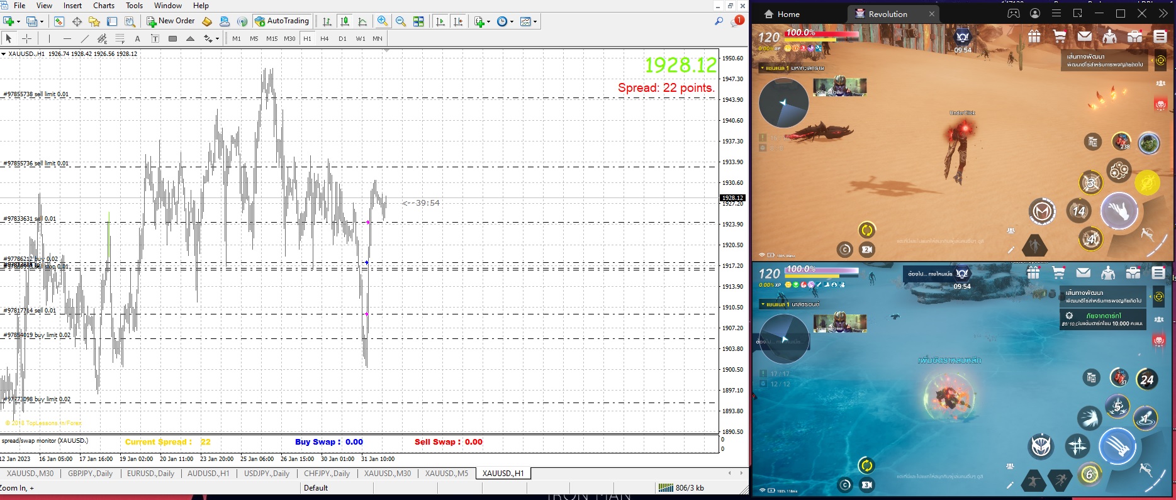Select the M1 timeframe
Viewport: 1176px width, 500px height.
point(237,38)
